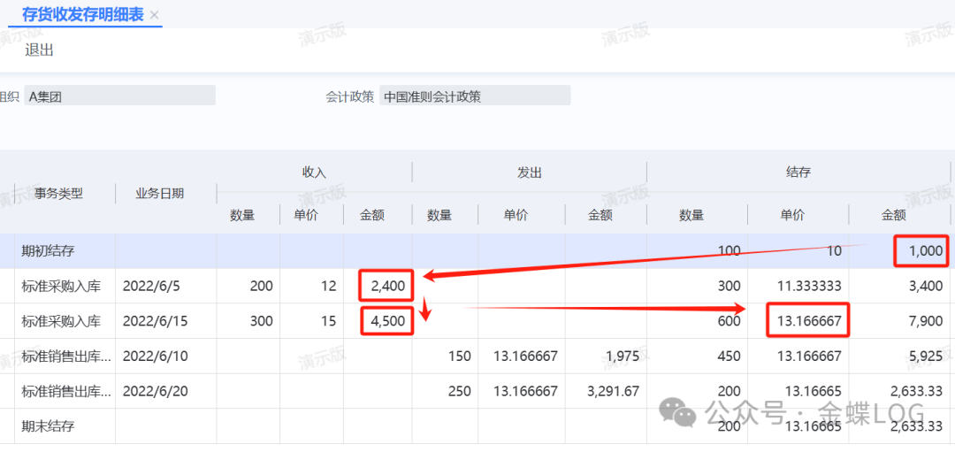Image resolution: width=955 pixels, height=452 pixels.
Task: Click the 发出 column group header
Action: [529, 172]
